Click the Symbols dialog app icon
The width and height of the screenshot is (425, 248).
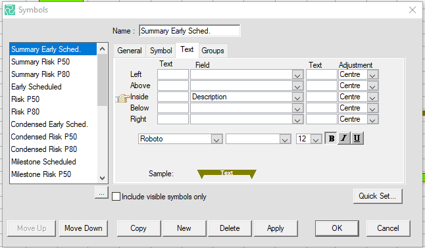(x=10, y=10)
